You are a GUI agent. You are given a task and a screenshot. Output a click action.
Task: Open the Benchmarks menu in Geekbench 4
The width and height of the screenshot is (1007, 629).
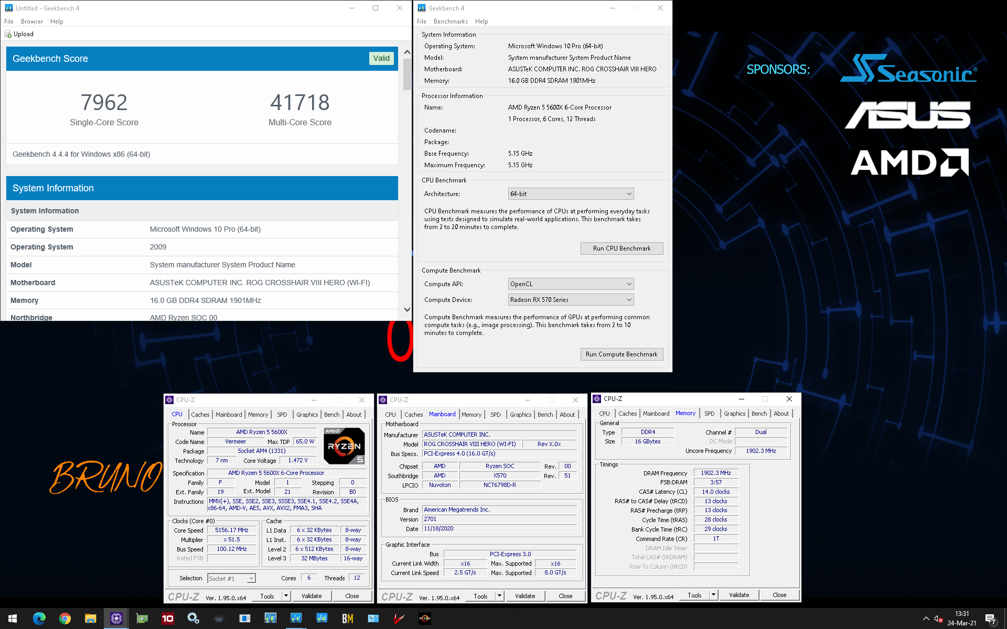(451, 21)
